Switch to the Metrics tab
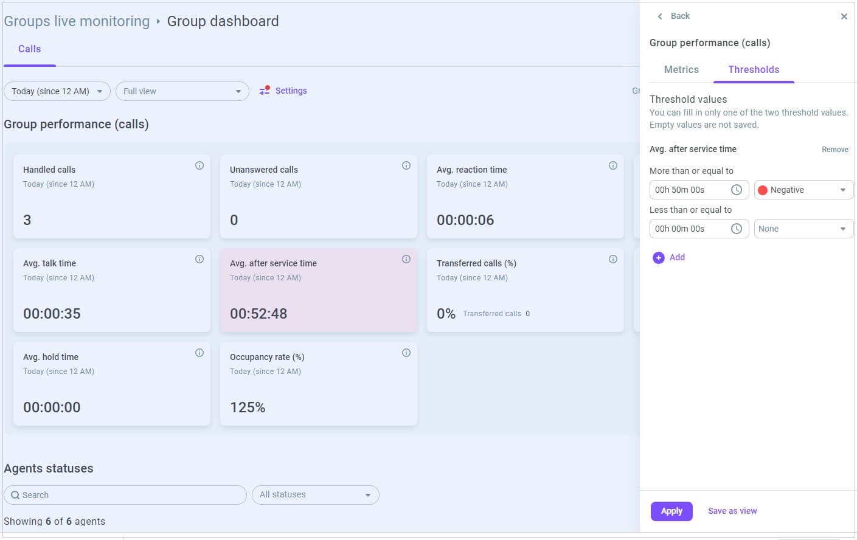 click(681, 70)
